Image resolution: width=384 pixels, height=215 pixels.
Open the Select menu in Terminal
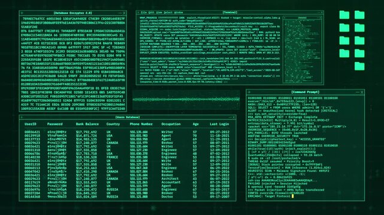point(168,13)
